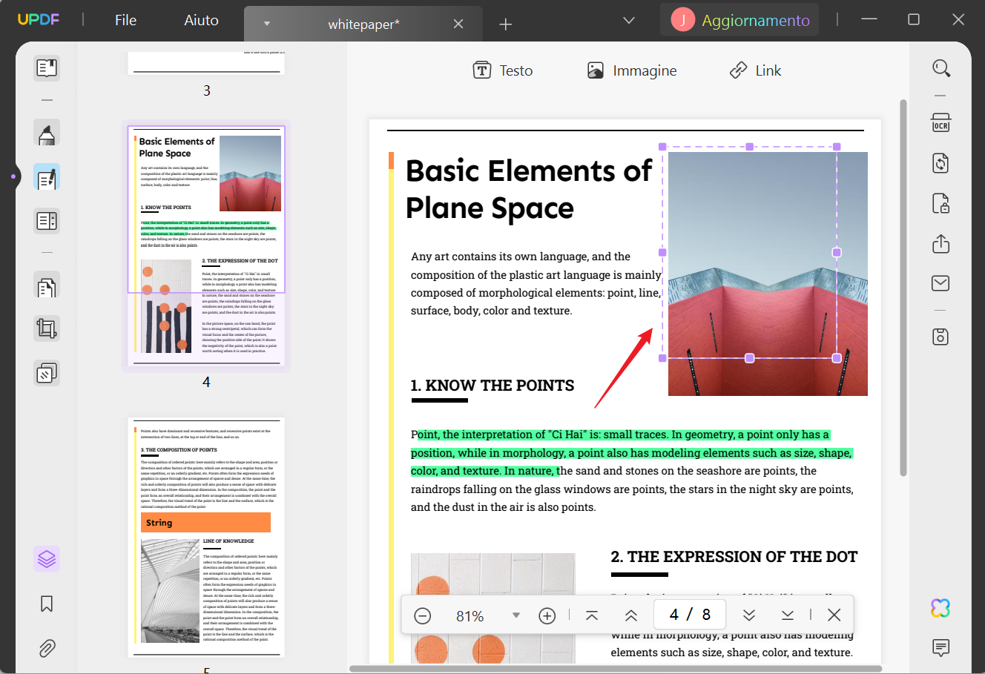
Task: Close the page navigation bar
Action: [x=834, y=615]
